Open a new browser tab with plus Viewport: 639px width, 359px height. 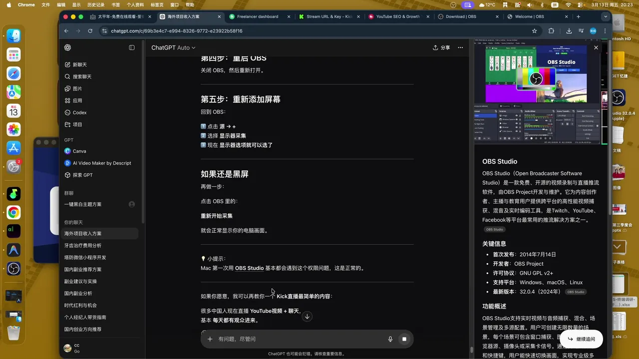tap(578, 16)
